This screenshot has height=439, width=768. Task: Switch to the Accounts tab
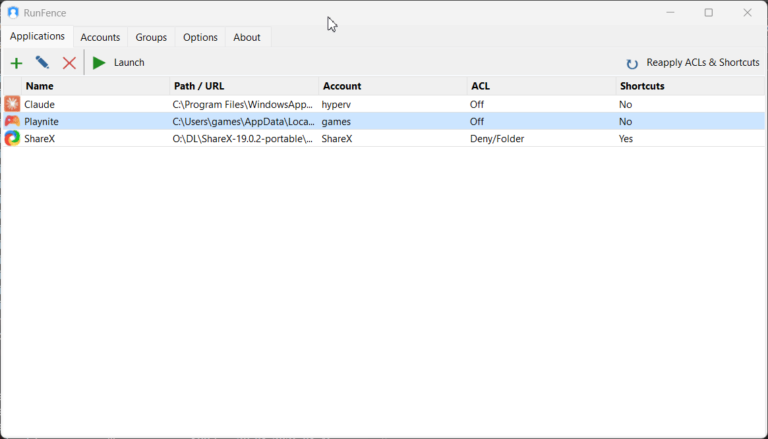tap(100, 37)
